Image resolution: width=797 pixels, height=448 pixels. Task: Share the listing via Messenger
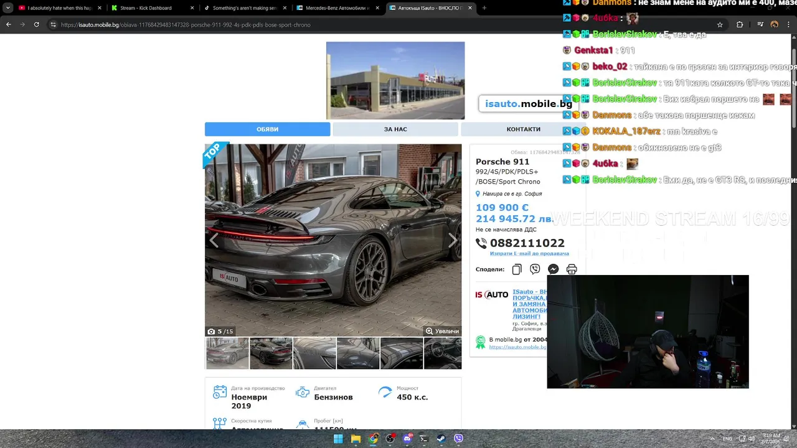(x=553, y=269)
